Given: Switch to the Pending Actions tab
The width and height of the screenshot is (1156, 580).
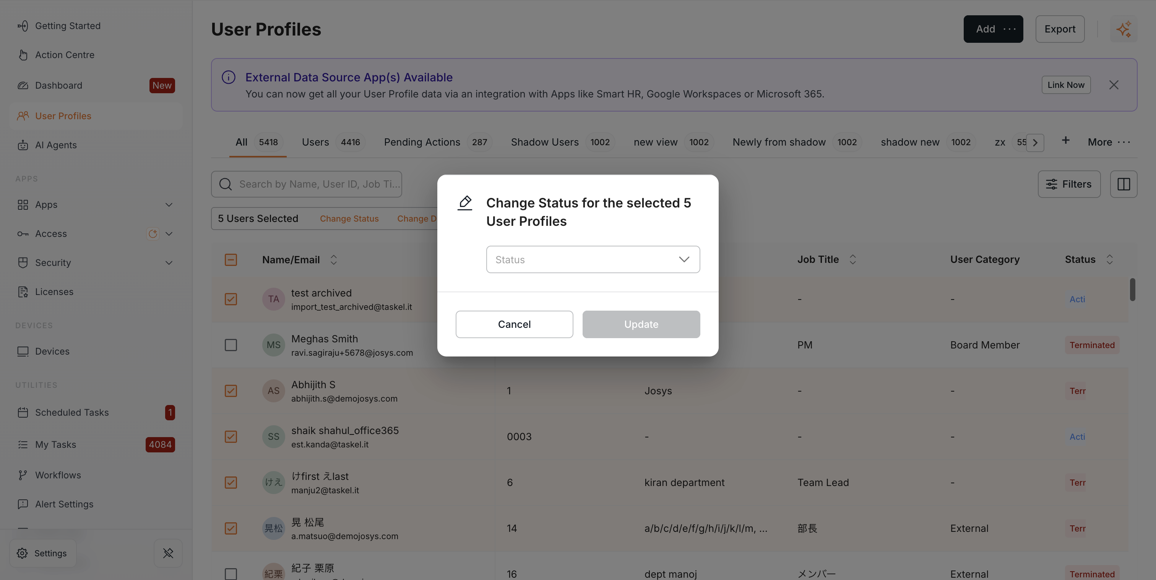Looking at the screenshot, I should (438, 142).
